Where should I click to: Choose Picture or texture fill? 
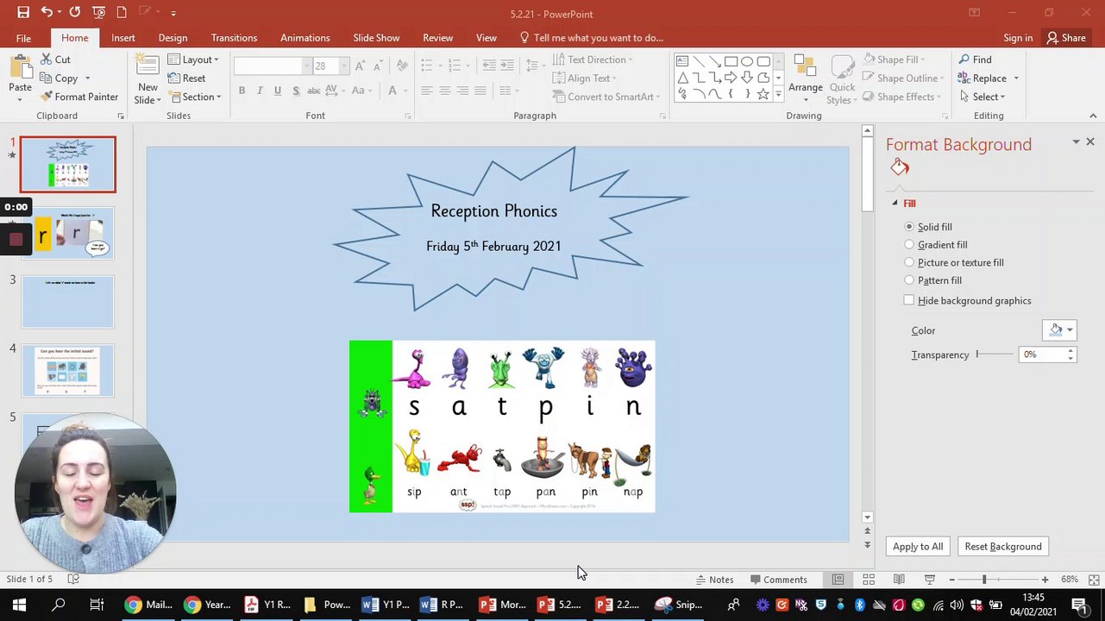(x=954, y=262)
